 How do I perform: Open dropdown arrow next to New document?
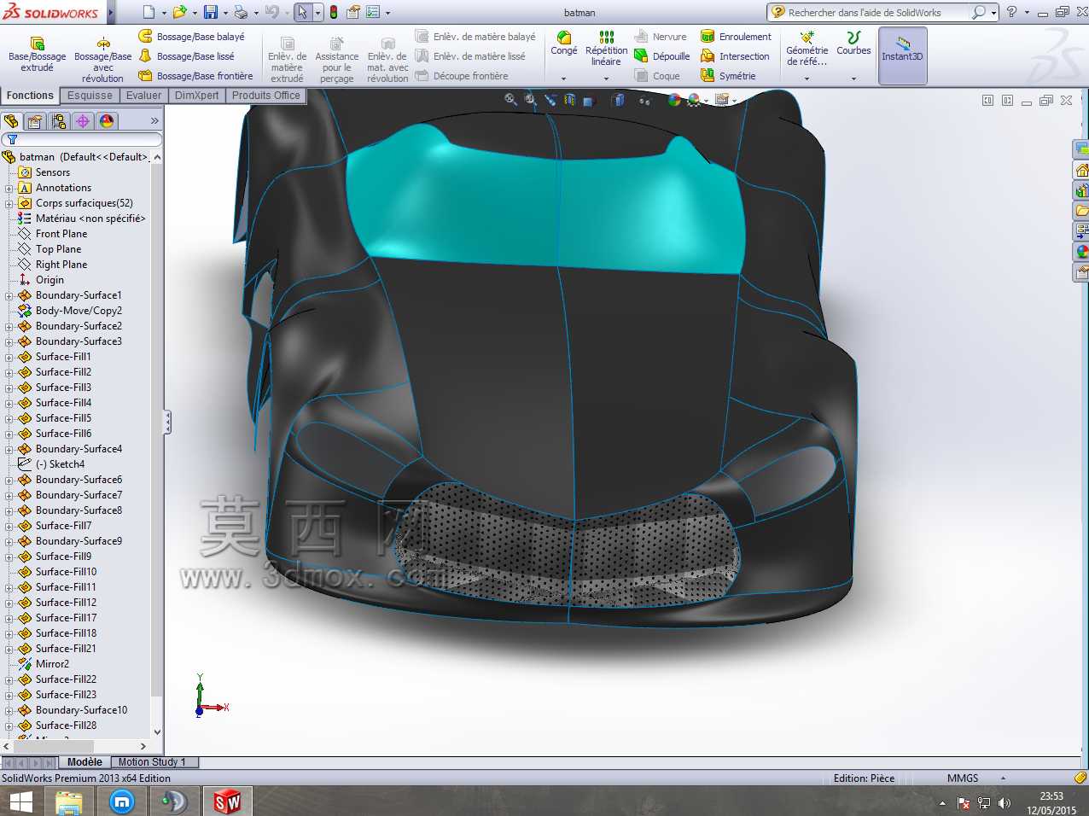[164, 13]
